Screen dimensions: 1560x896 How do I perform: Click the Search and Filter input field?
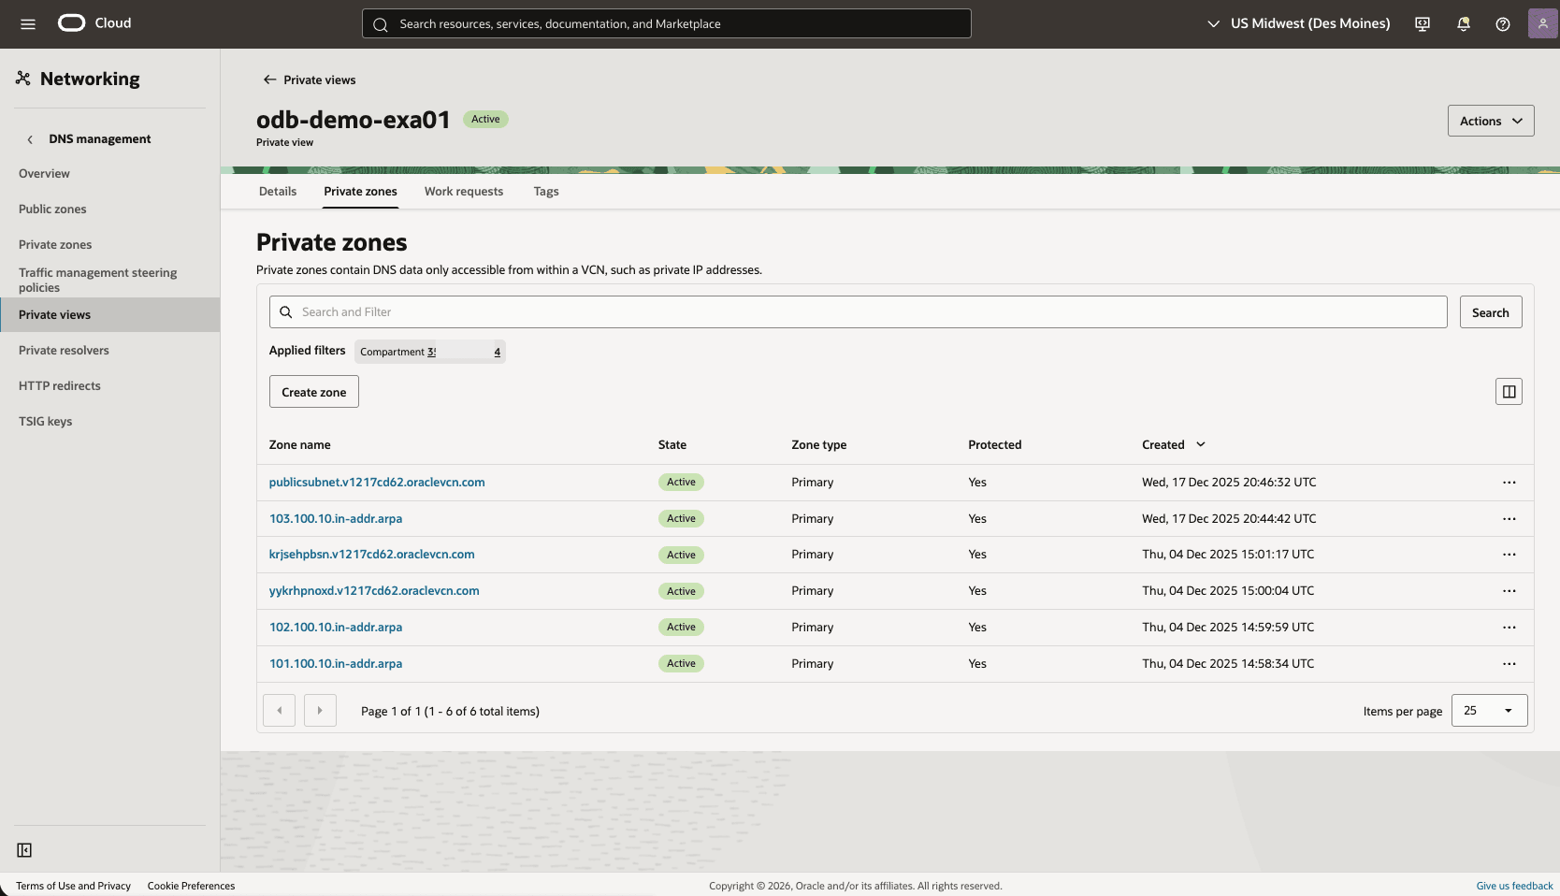(x=842, y=311)
